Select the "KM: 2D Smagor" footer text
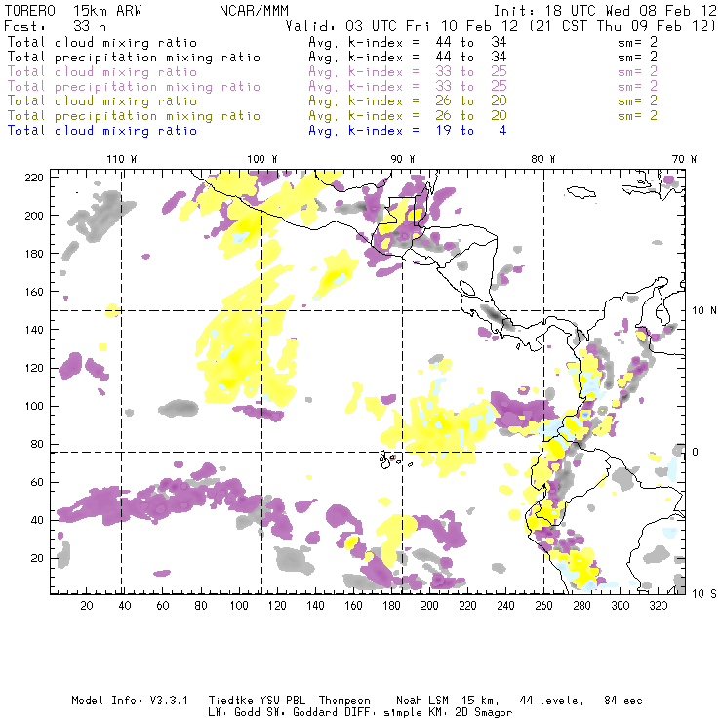 [468, 712]
